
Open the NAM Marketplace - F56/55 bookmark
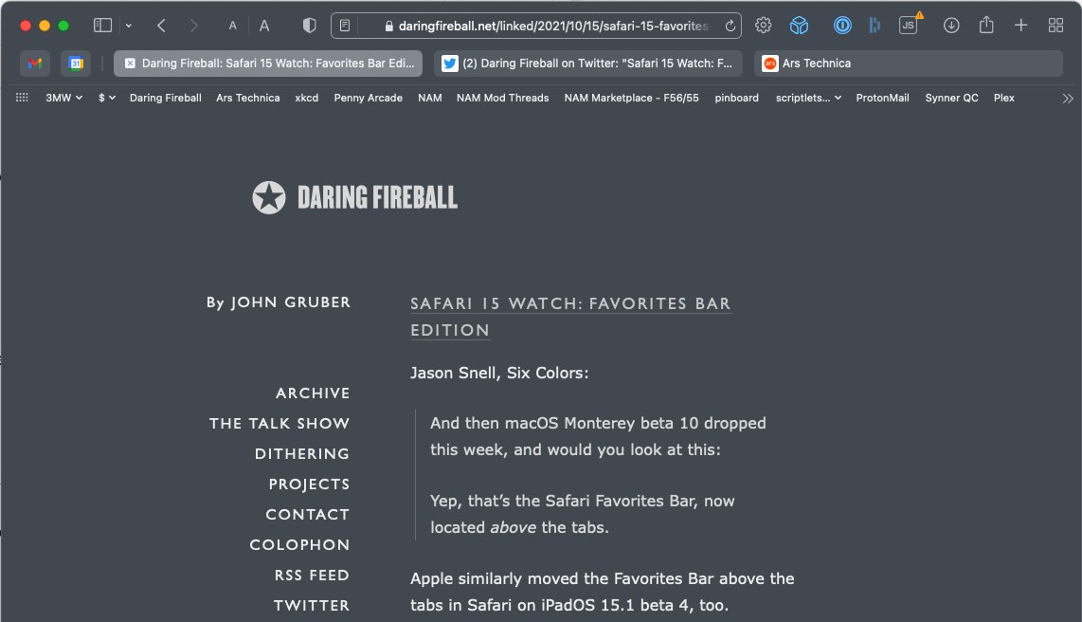pos(631,98)
